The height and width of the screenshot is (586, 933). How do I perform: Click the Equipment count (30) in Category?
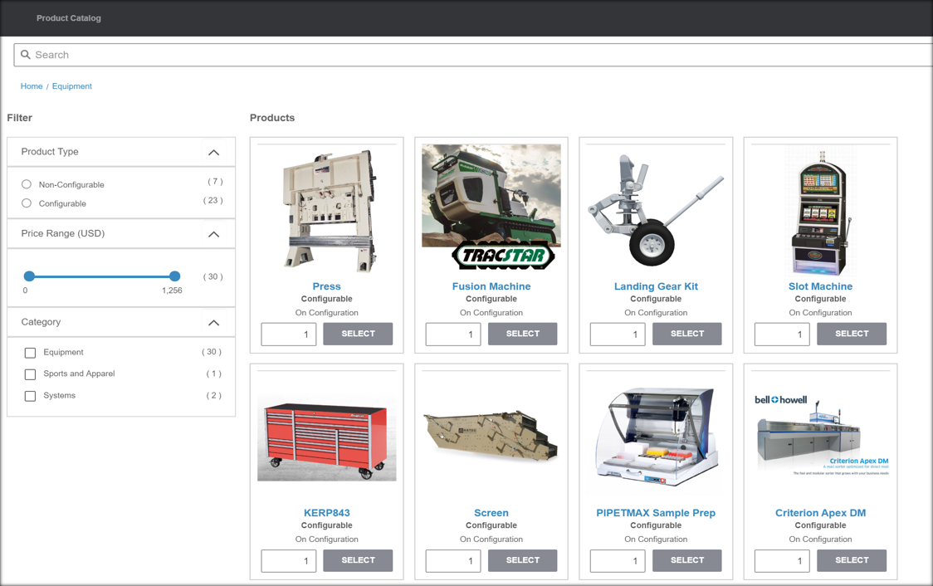coord(211,352)
